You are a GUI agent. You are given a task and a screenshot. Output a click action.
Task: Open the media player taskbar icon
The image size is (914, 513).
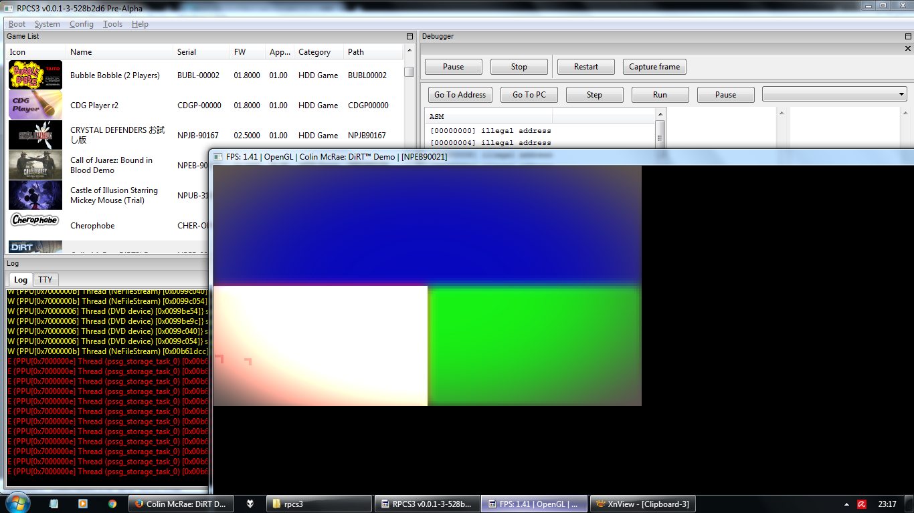83,504
